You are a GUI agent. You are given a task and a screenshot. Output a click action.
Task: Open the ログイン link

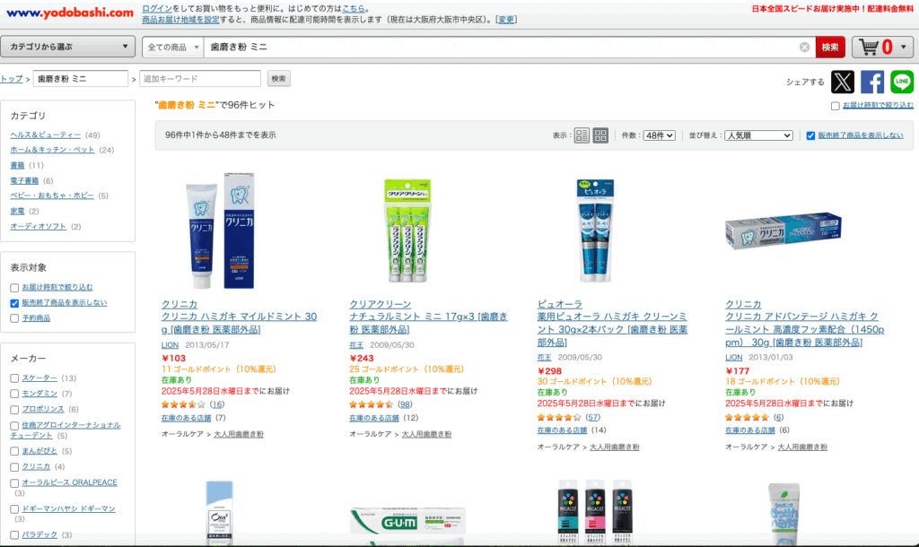pyautogui.click(x=157, y=9)
